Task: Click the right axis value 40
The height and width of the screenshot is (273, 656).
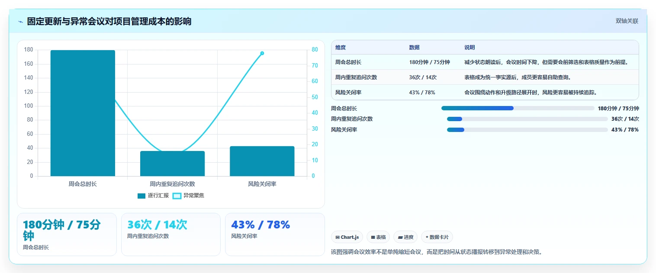Action: pos(315,113)
